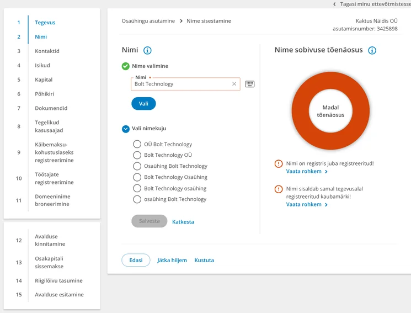411x313 pixels.
Task: Click back arrow near Tagasi minu ettevõtmistesse
Action: pyautogui.click(x=334, y=4)
